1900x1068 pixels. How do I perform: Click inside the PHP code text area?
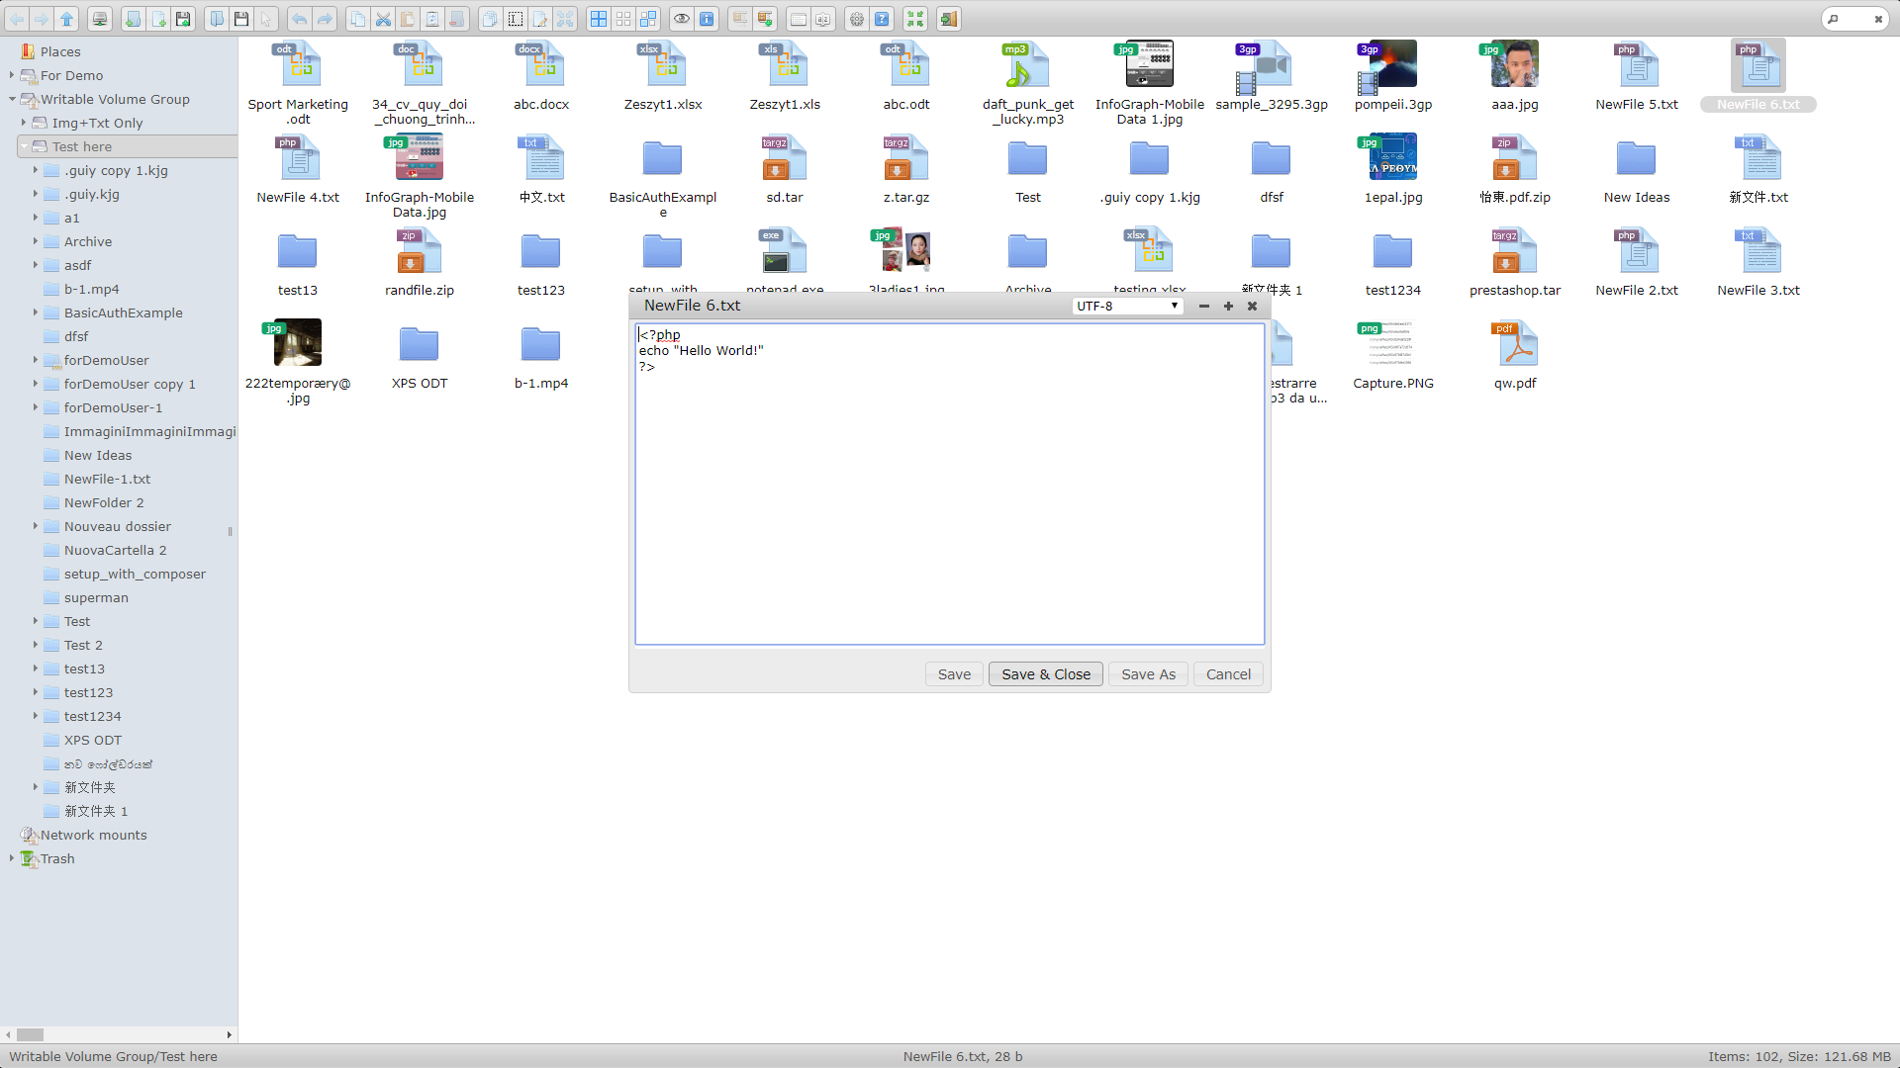949,484
